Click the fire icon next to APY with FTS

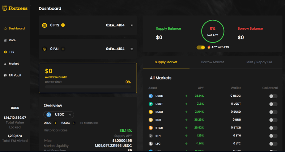pyautogui.click(x=209, y=47)
